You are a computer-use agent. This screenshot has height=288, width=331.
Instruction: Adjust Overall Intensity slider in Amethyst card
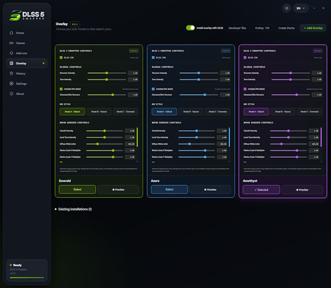click(288, 131)
